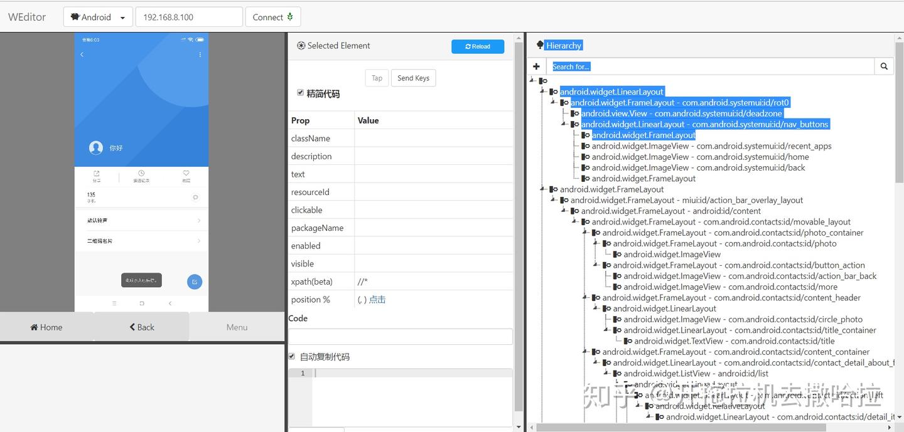Click node icon of circle_photo ImageView
This screenshot has height=432, width=904.
(618, 319)
